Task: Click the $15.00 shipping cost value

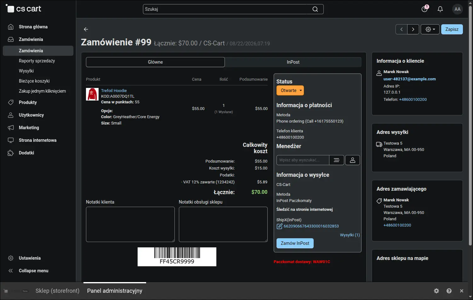Action: pos(261,168)
